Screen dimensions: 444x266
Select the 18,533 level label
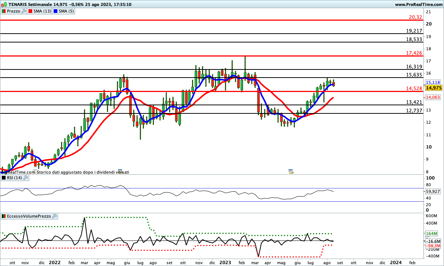(414, 39)
